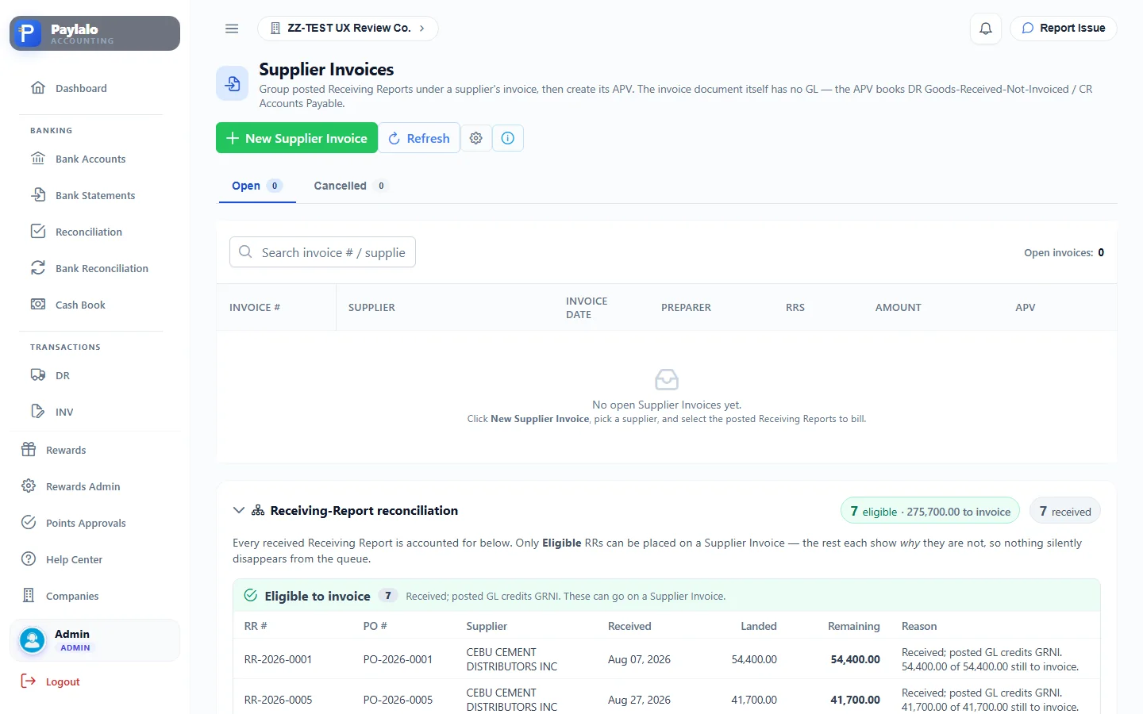Click the Supplier Invoices page icon
1143x714 pixels.
coord(233,83)
